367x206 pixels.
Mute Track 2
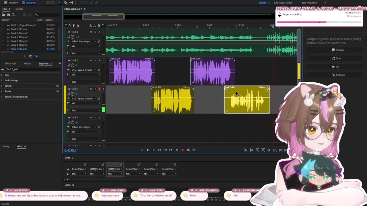click(91, 60)
